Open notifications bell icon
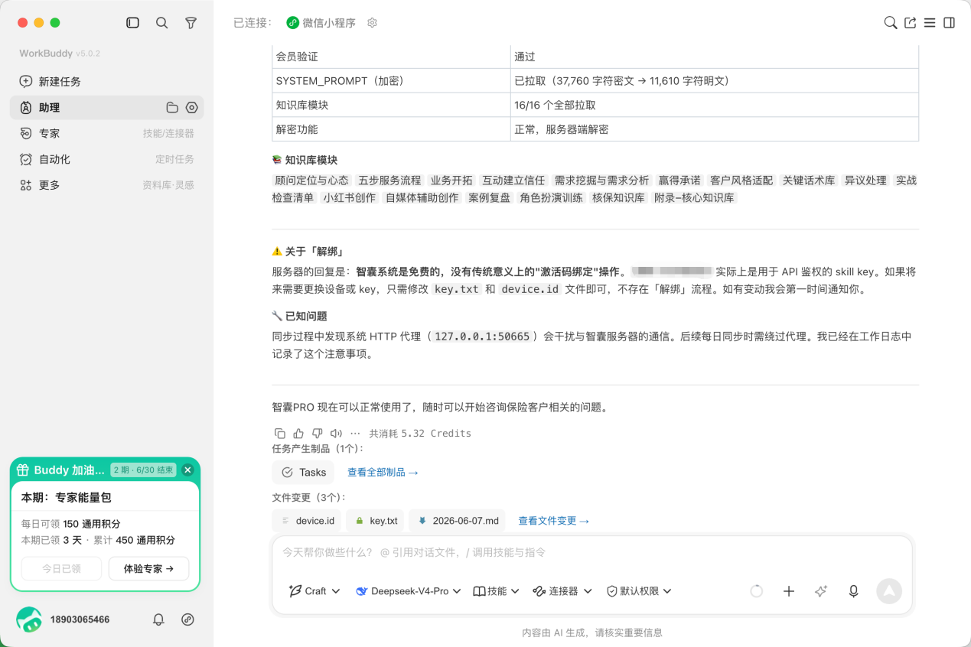The height and width of the screenshot is (647, 971). 159,619
